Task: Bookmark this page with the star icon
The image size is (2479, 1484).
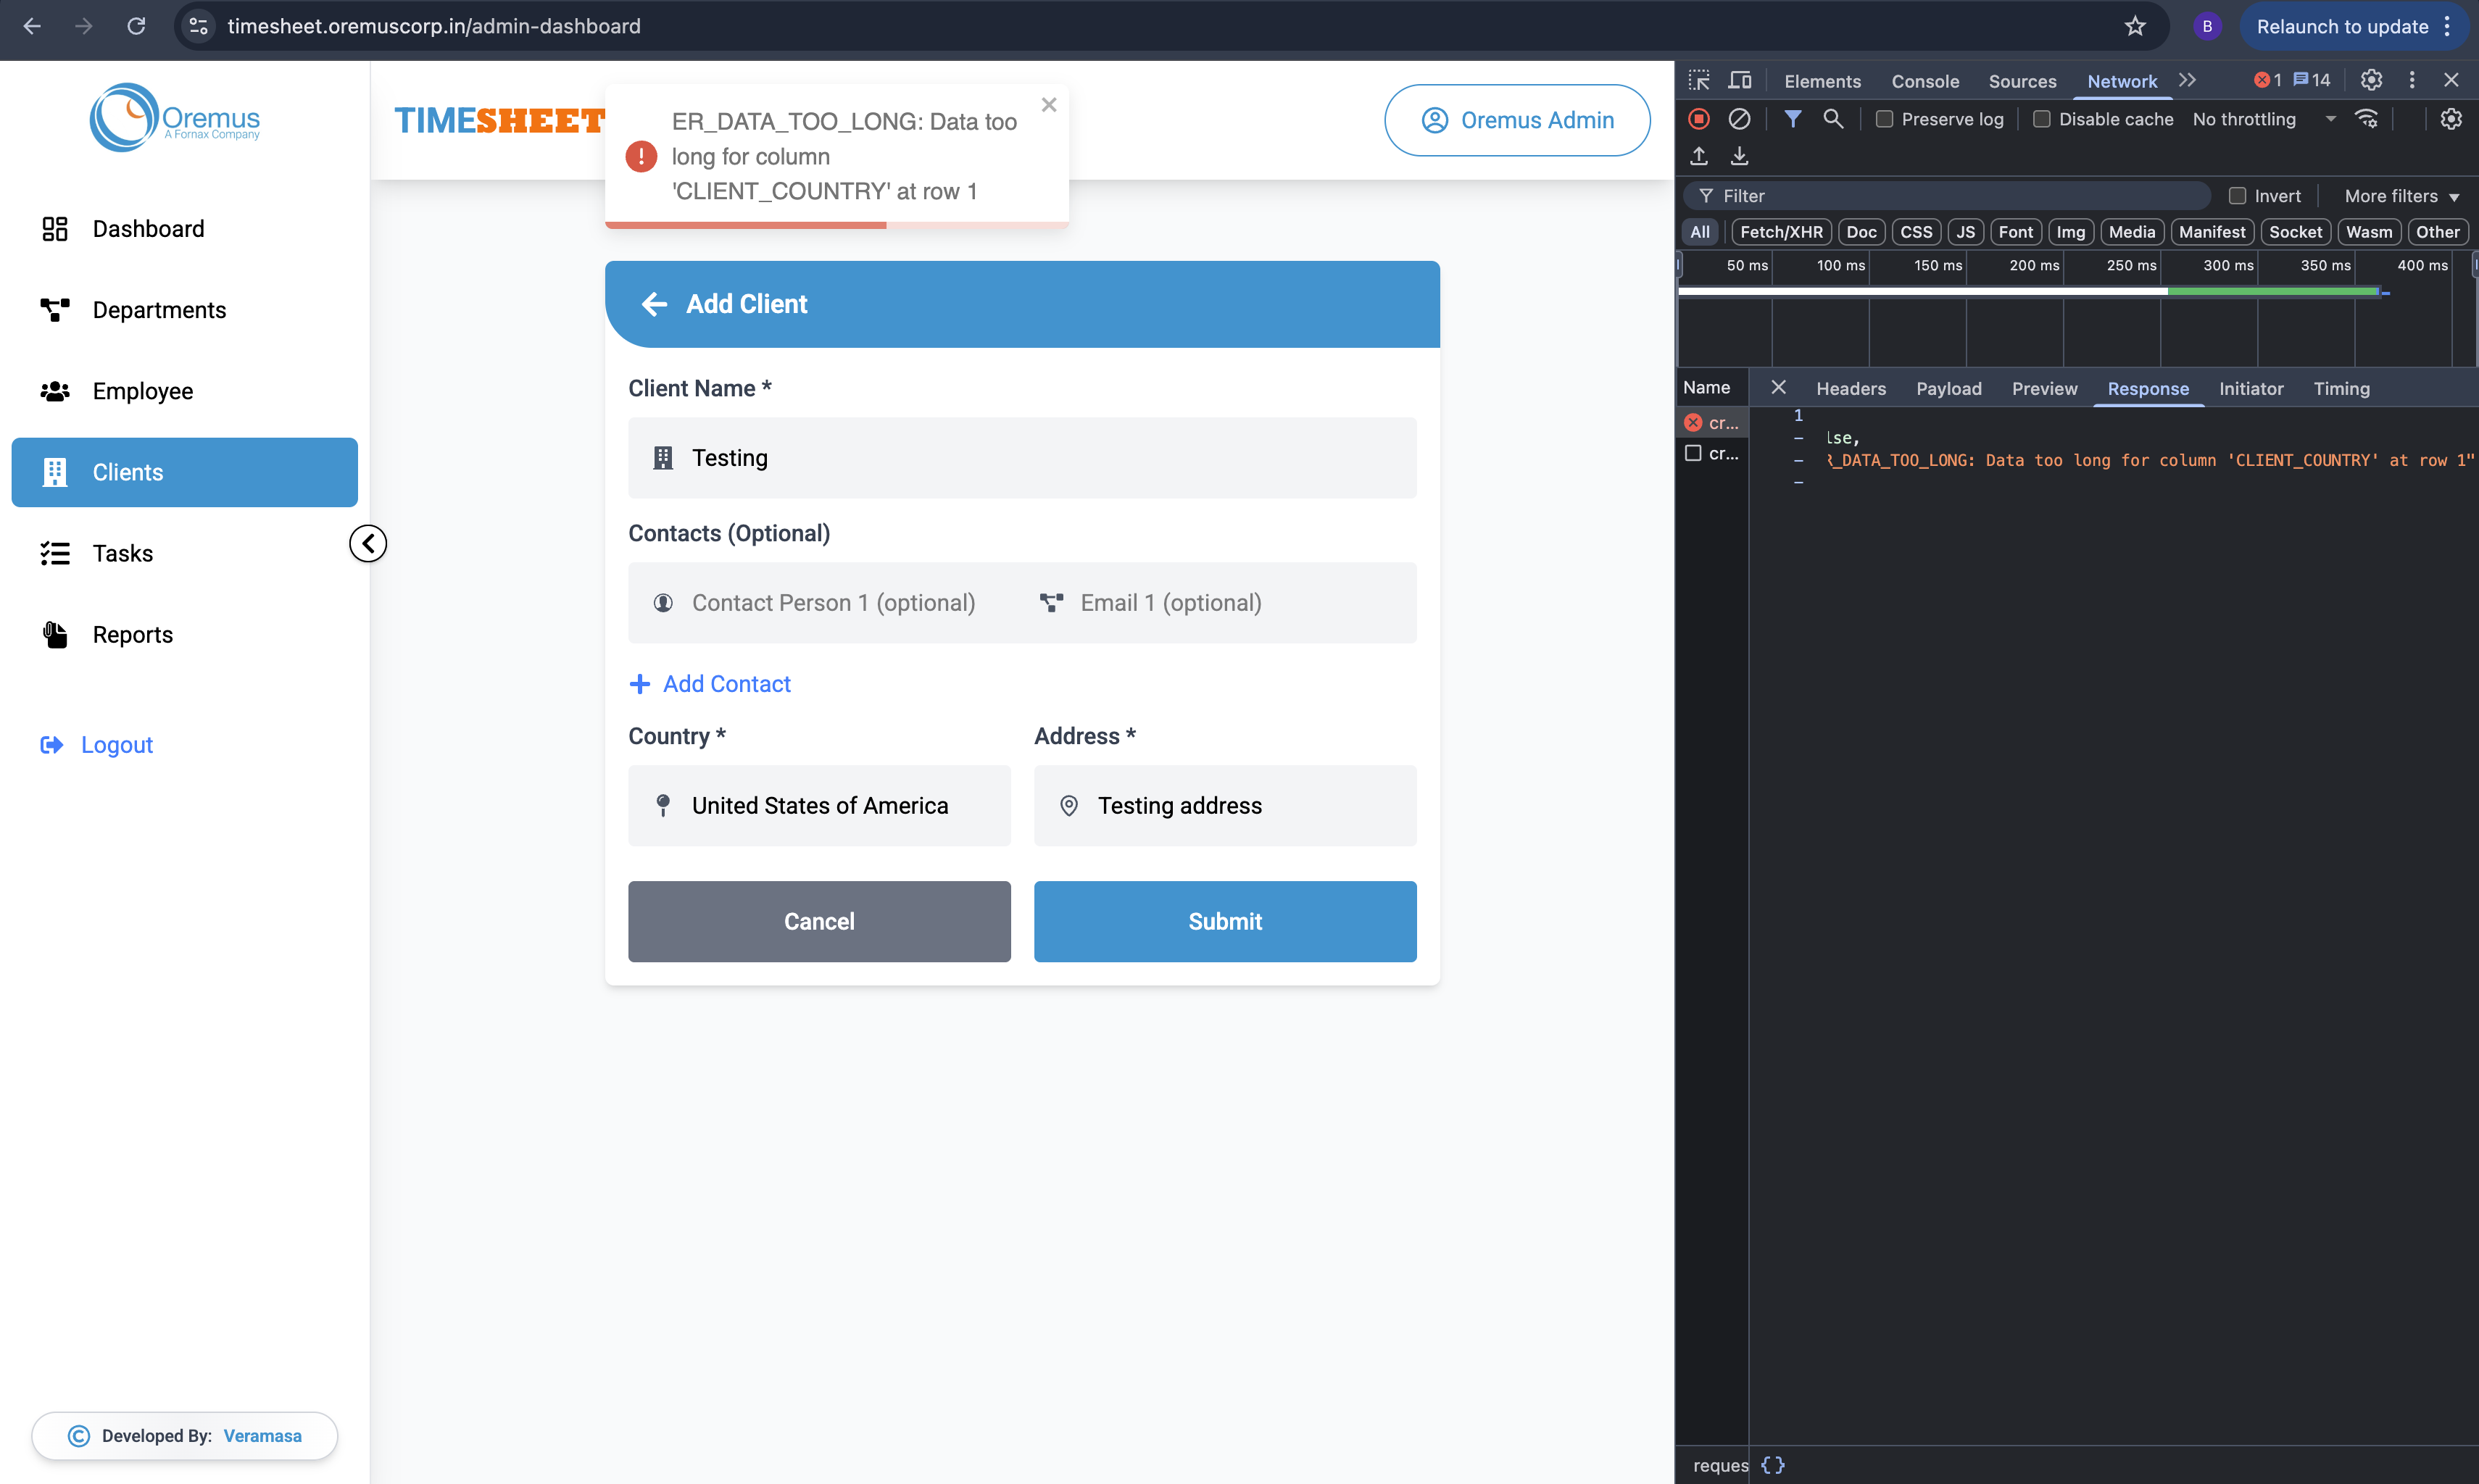Action: pos(2135,27)
